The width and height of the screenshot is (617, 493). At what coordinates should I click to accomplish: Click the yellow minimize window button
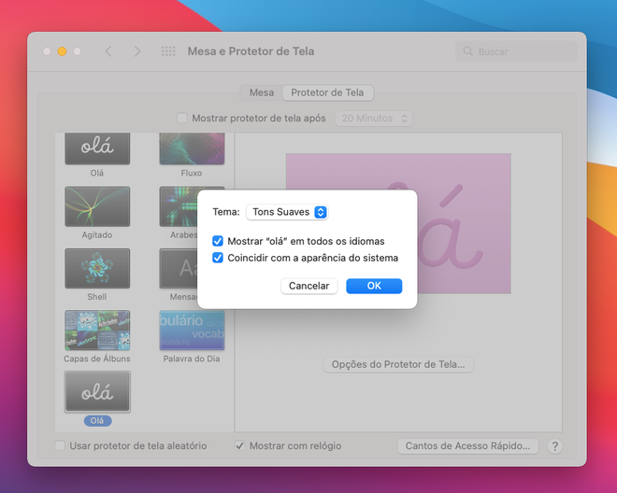62,51
